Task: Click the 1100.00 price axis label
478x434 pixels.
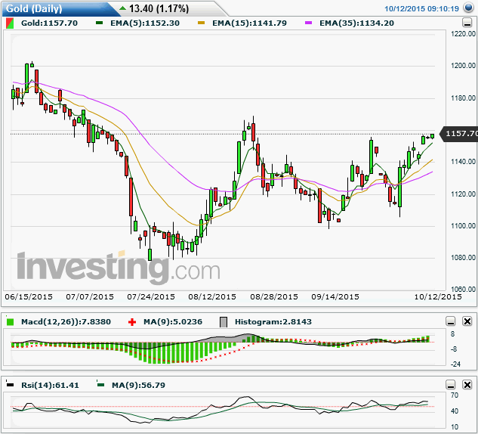Action: point(463,226)
